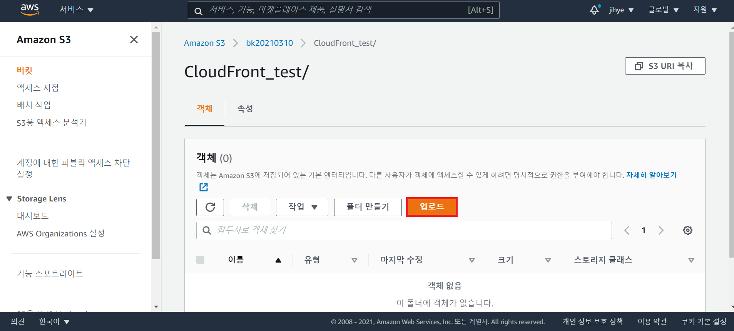The height and width of the screenshot is (331, 734).
Task: Open S3용 액세스 분석기 in sidebar
Action: pos(52,123)
